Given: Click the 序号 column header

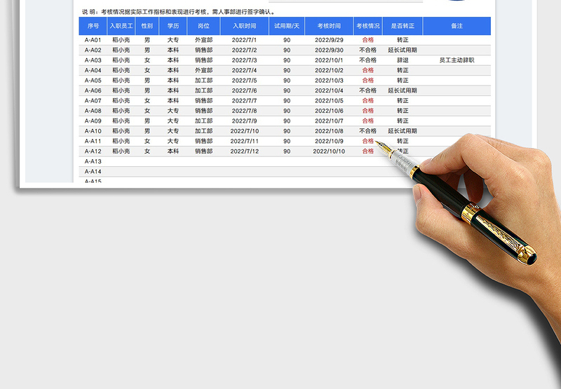Looking at the screenshot, I should [93, 26].
